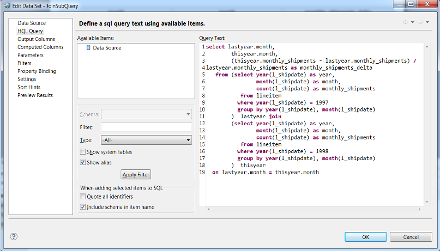Click query line 'select lastyear.month,'

click(240, 47)
